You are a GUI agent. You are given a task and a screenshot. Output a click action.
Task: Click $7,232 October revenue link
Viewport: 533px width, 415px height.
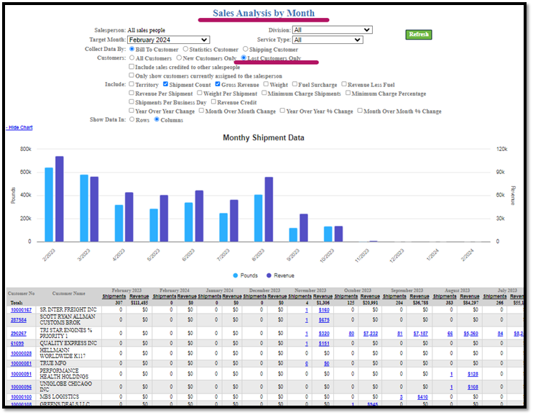click(369, 334)
